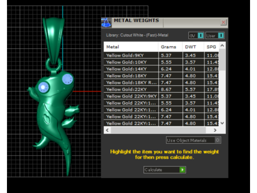This screenshot has width=257, height=193.
Task: Click the 8.67 grams value
Action: tap(166, 90)
